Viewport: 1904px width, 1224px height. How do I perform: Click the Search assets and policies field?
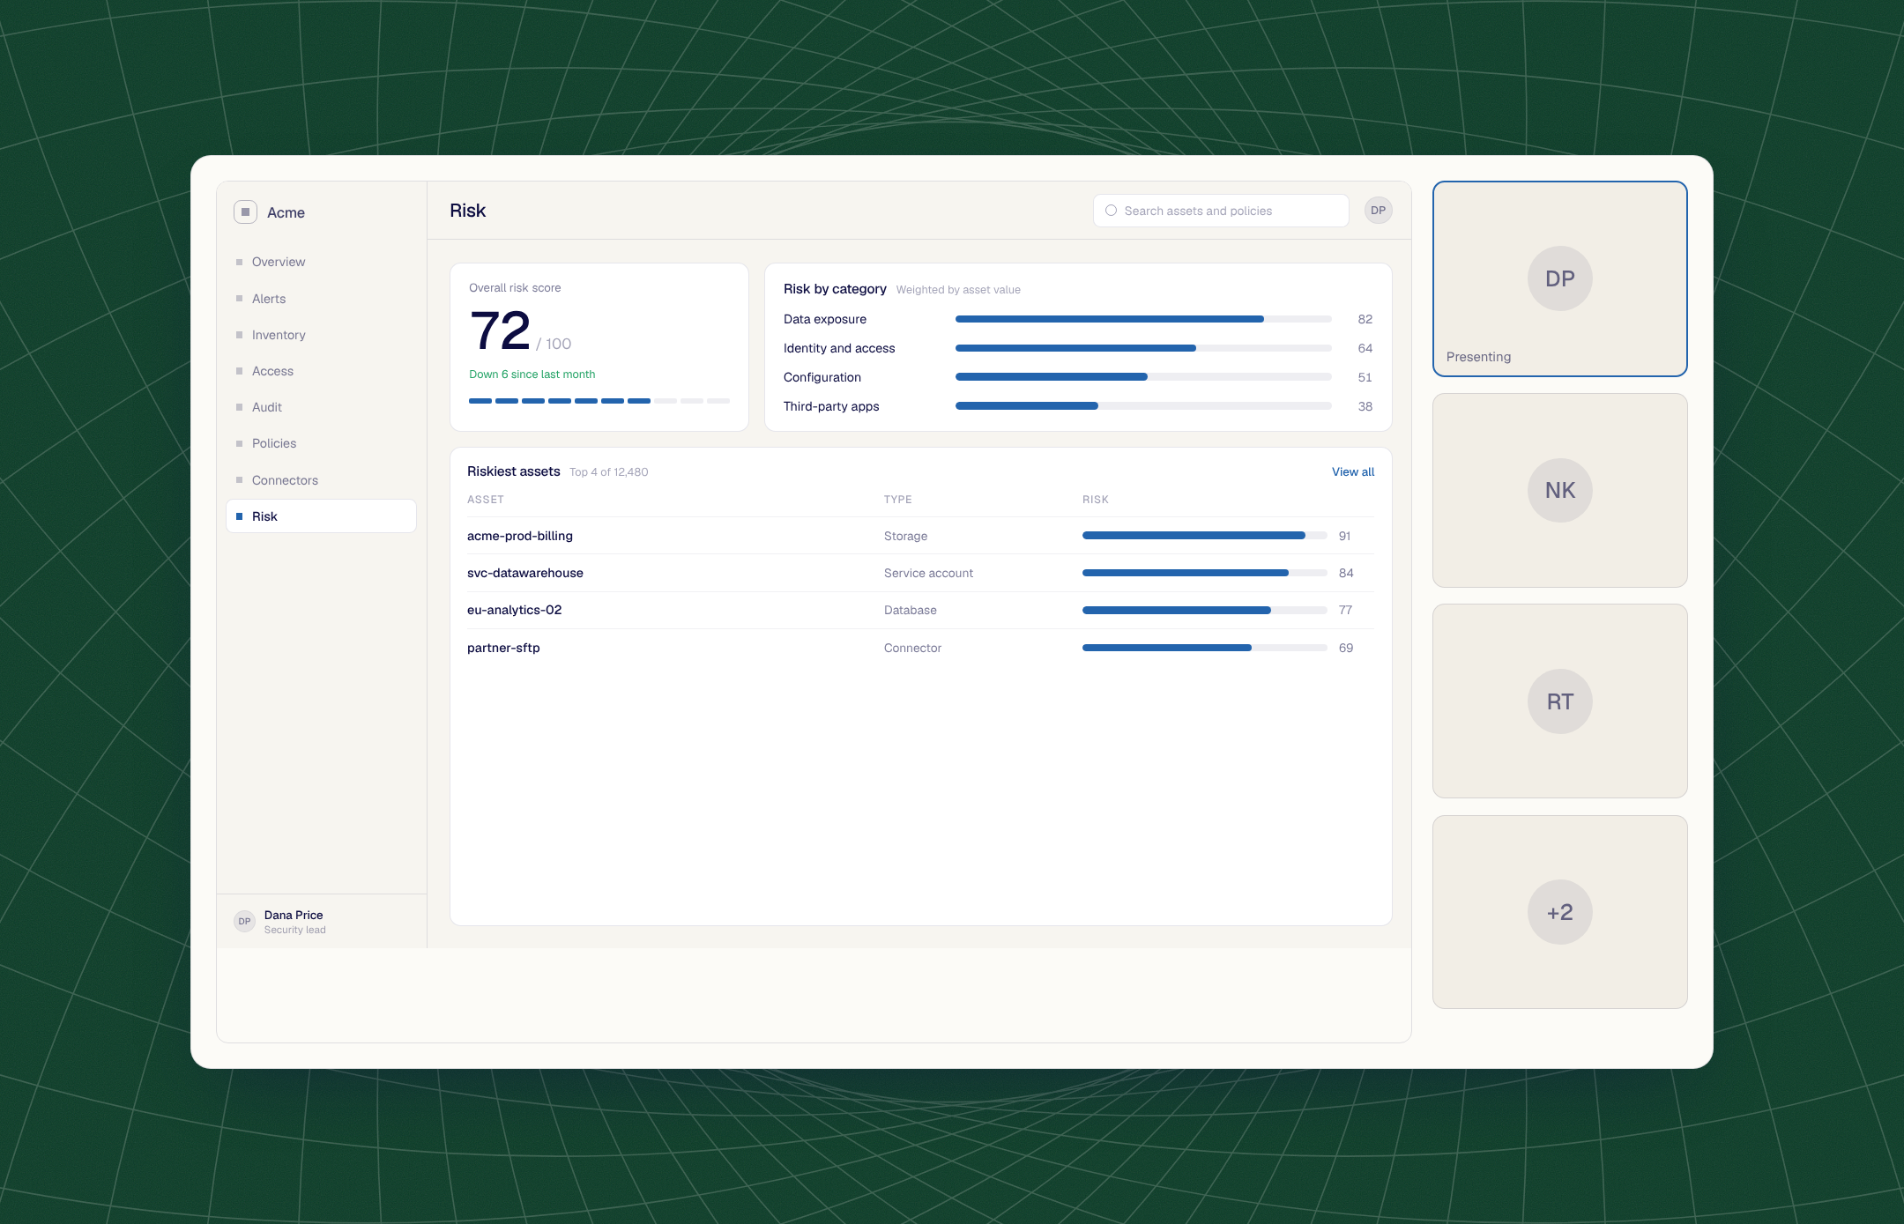click(1221, 211)
